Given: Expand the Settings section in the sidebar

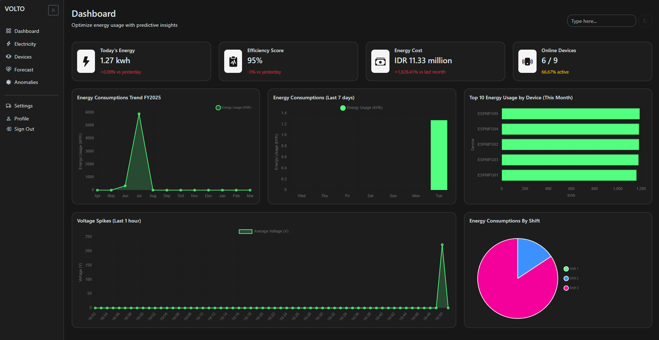Looking at the screenshot, I should pos(24,106).
